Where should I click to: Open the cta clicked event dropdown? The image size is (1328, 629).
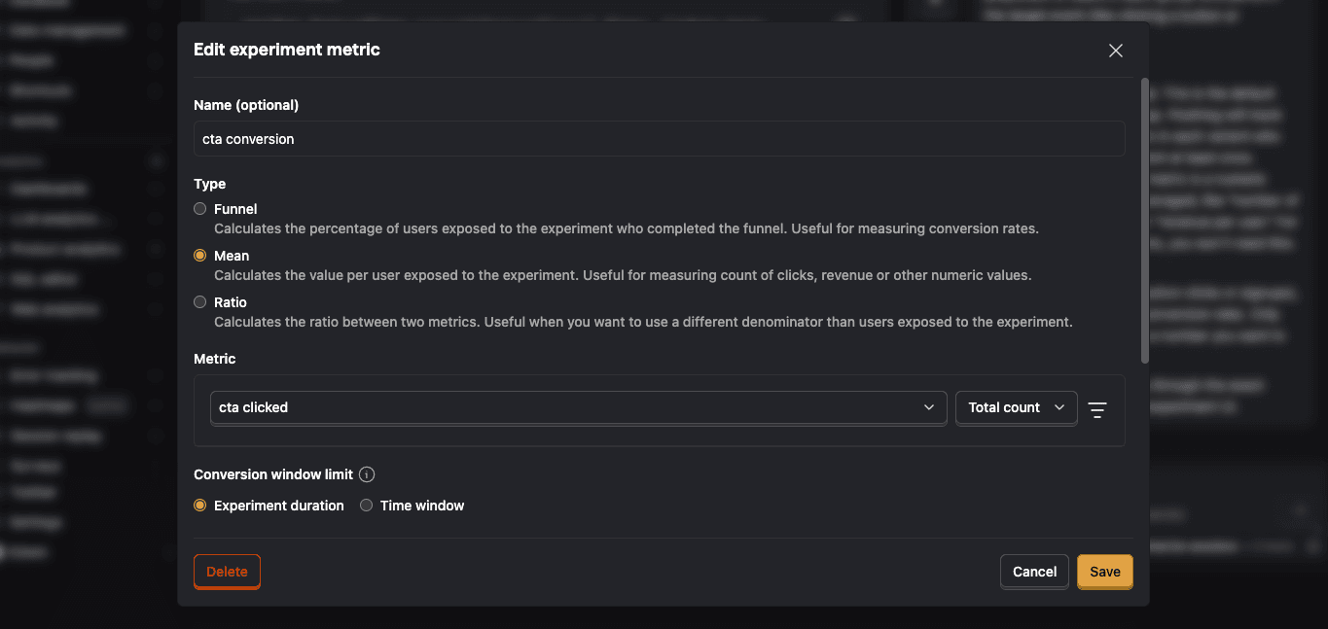(x=578, y=407)
